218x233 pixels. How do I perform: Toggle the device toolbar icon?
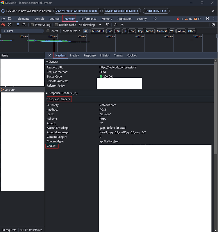pos(10,19)
